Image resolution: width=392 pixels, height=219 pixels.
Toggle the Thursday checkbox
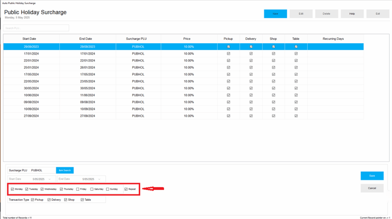(62, 189)
